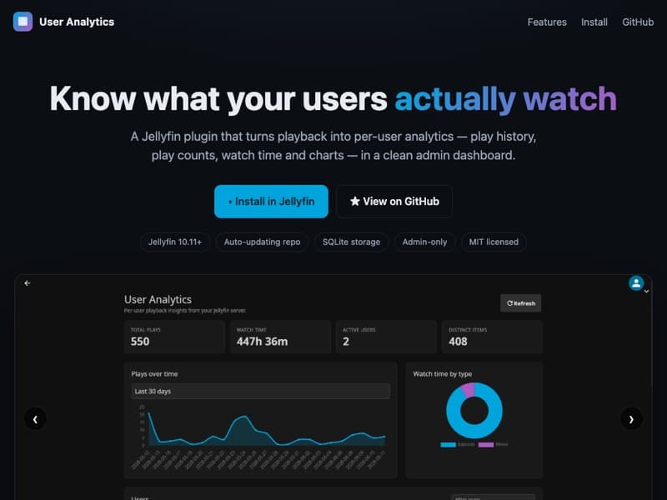Open the Last 30 days dropdown
The height and width of the screenshot is (500, 667).
click(260, 391)
